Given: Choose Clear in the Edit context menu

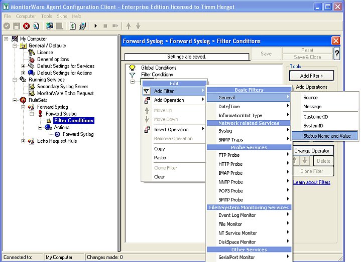Looking at the screenshot, I should coord(174,177).
